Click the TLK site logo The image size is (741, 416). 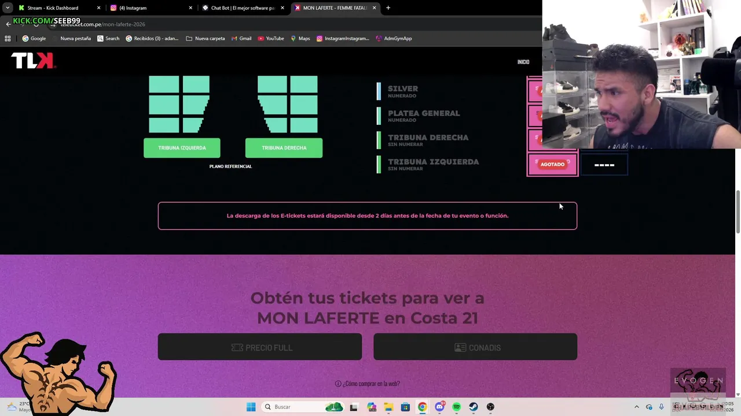point(34,61)
